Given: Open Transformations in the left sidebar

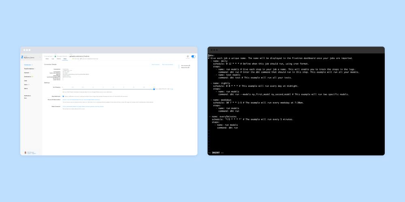Looking at the screenshot, I should [29, 69].
